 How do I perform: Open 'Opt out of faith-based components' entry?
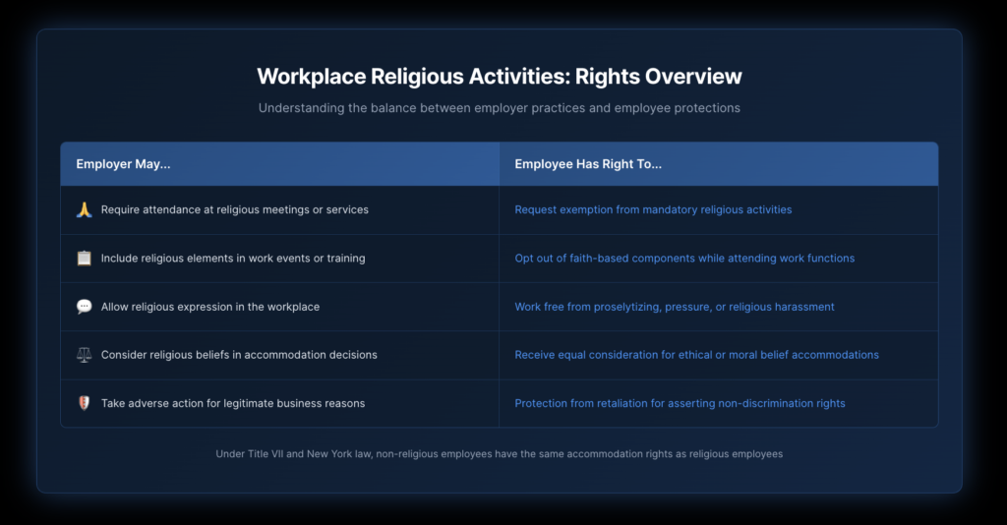[x=684, y=258]
